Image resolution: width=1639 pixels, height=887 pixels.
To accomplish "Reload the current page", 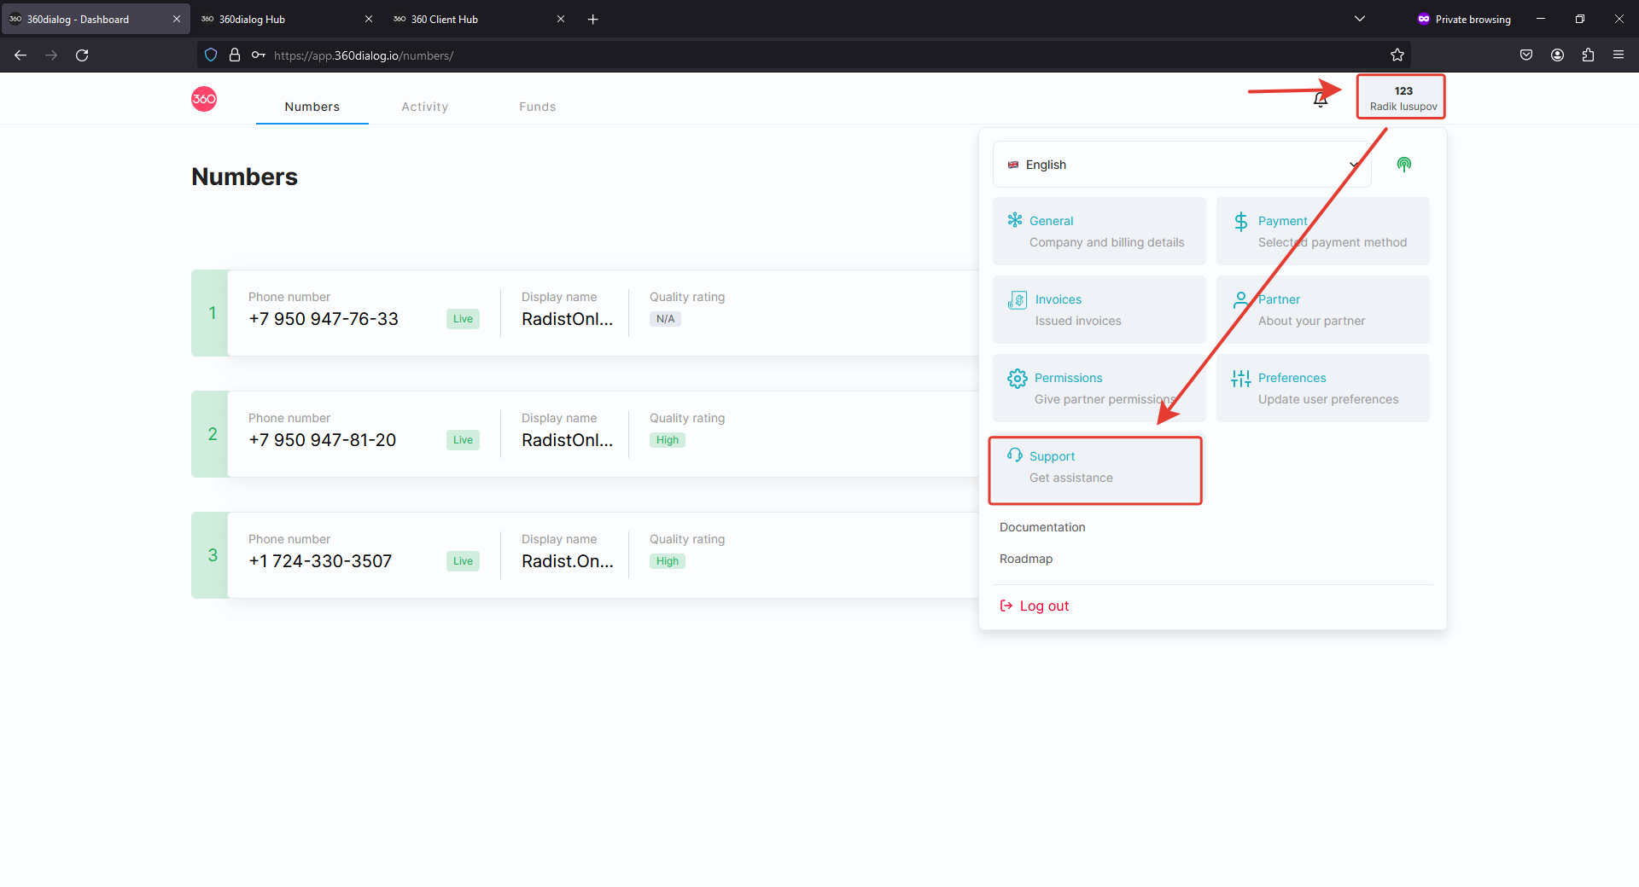I will coord(82,55).
